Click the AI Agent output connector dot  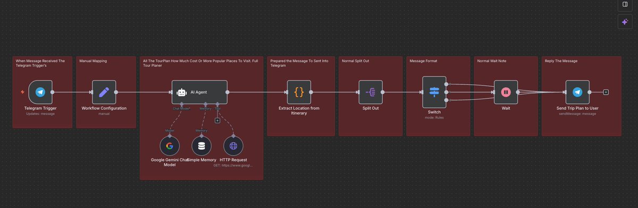(228, 92)
